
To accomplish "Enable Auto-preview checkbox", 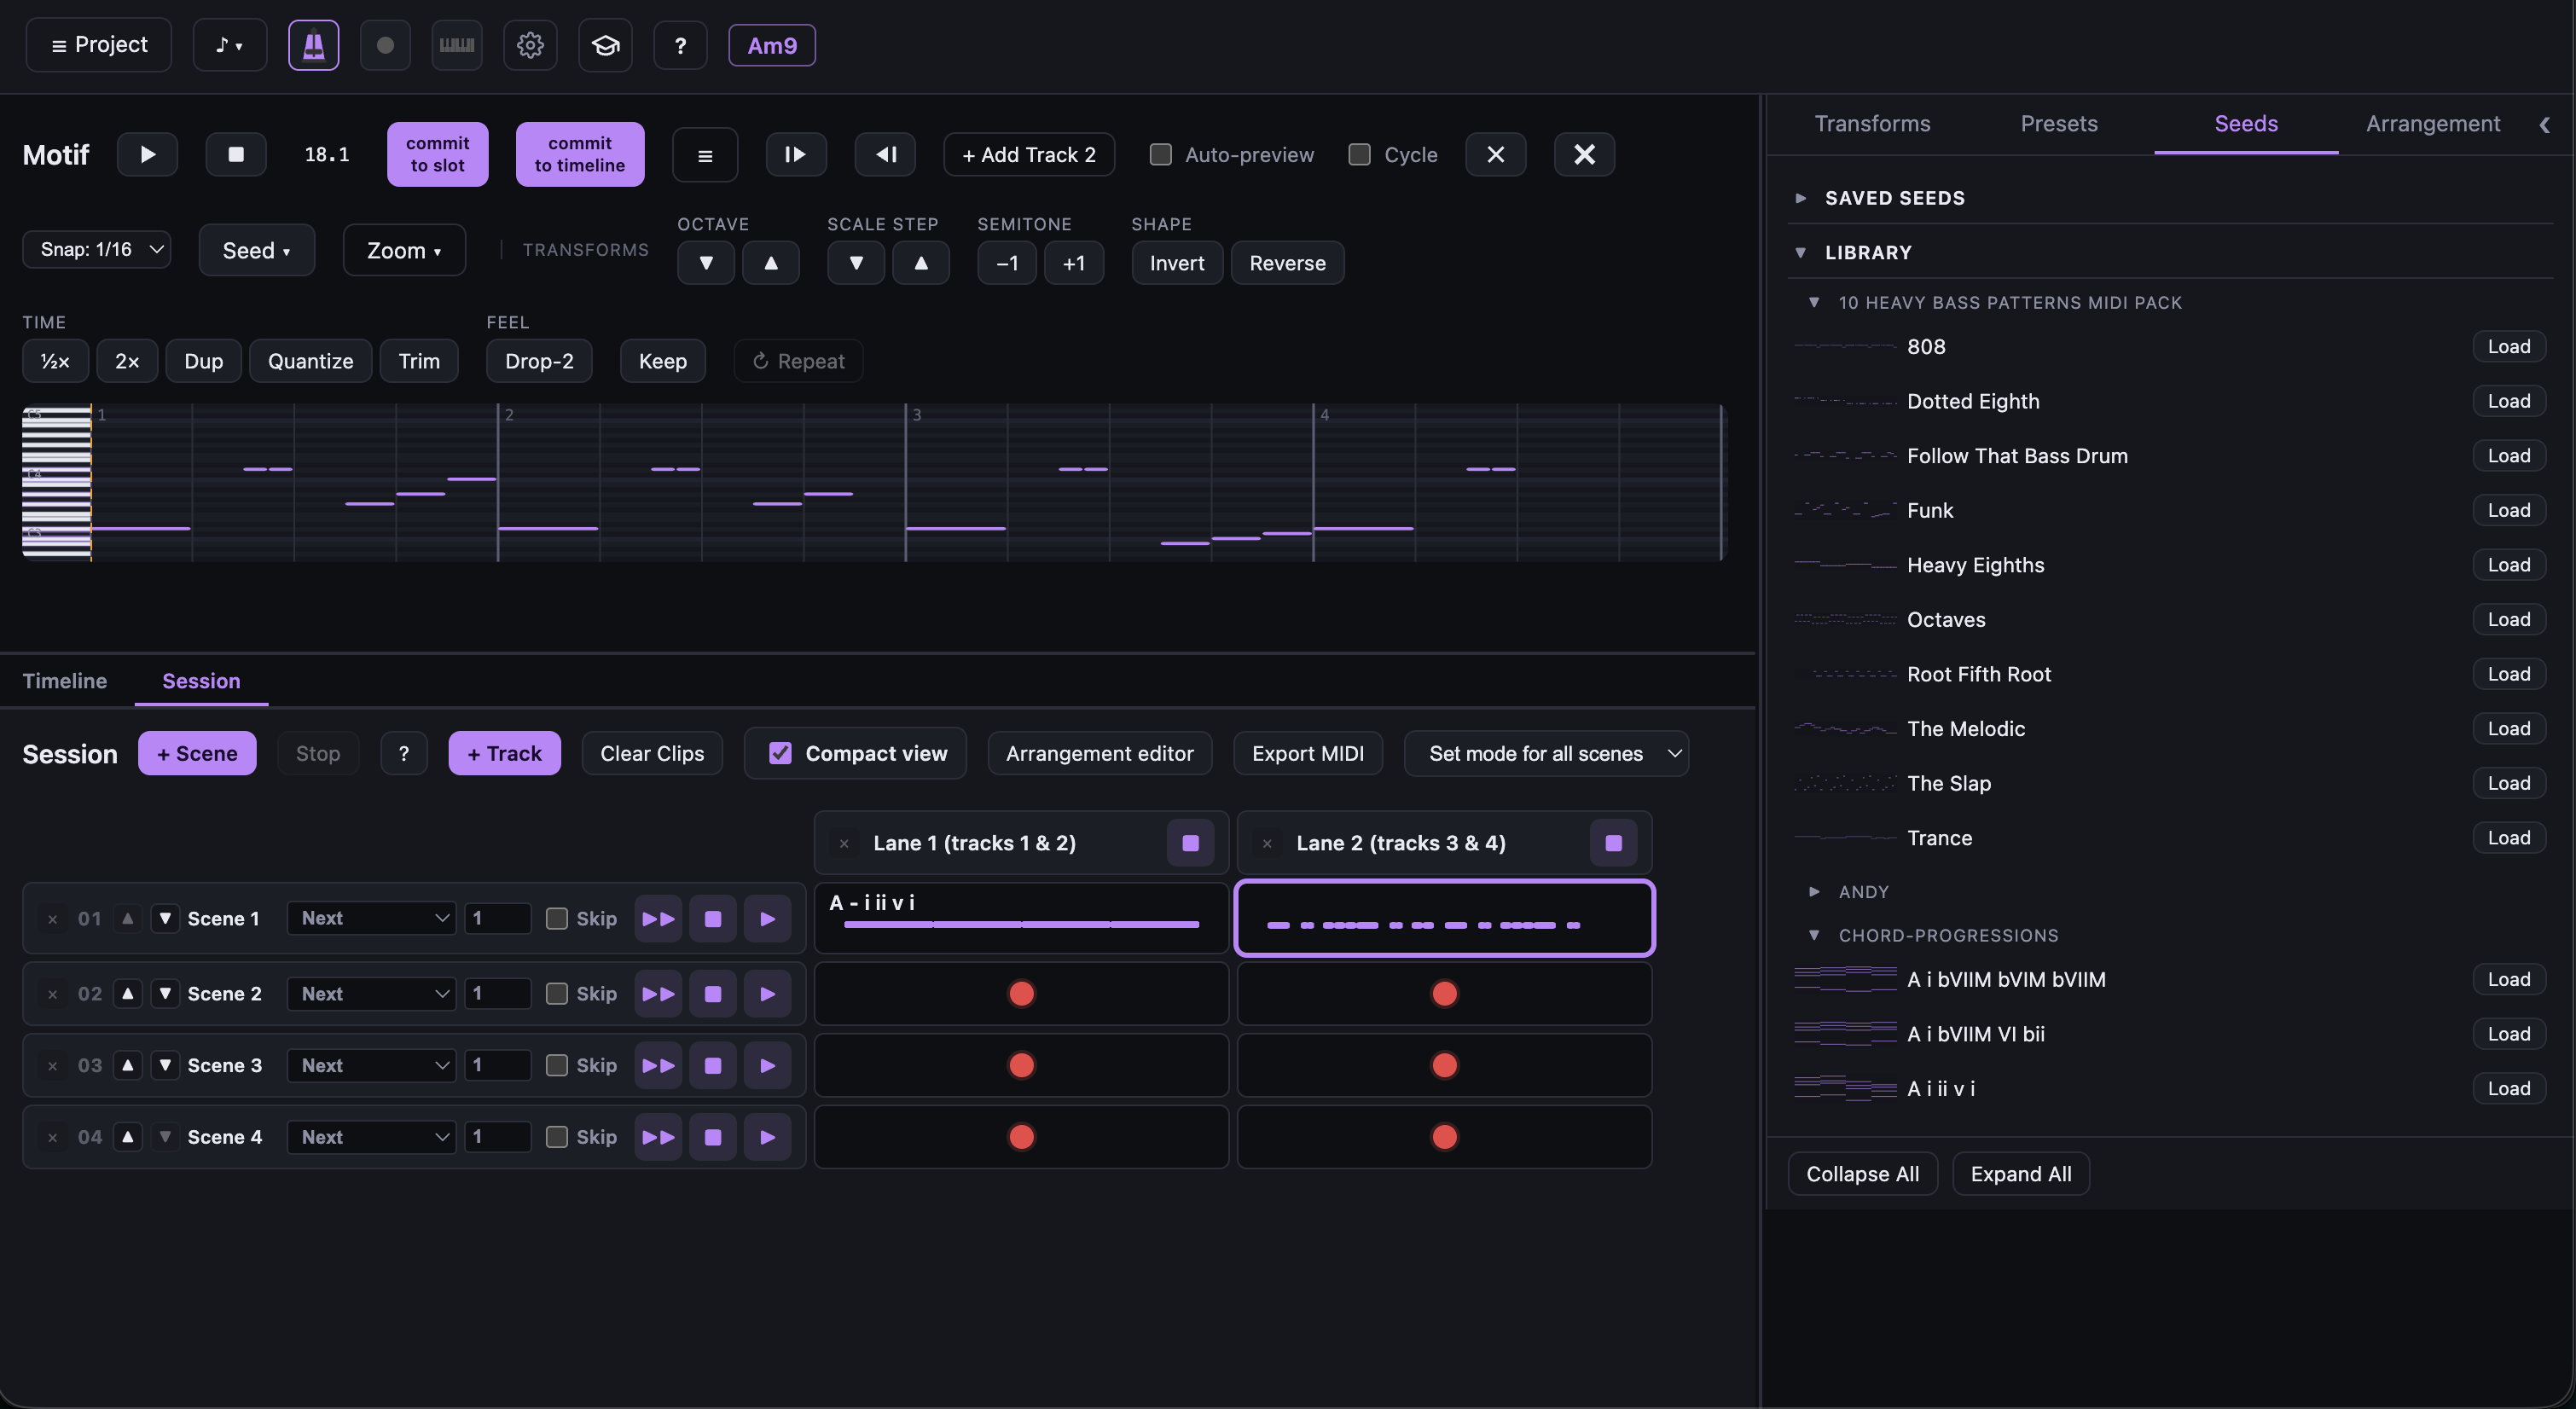I will click(1160, 154).
